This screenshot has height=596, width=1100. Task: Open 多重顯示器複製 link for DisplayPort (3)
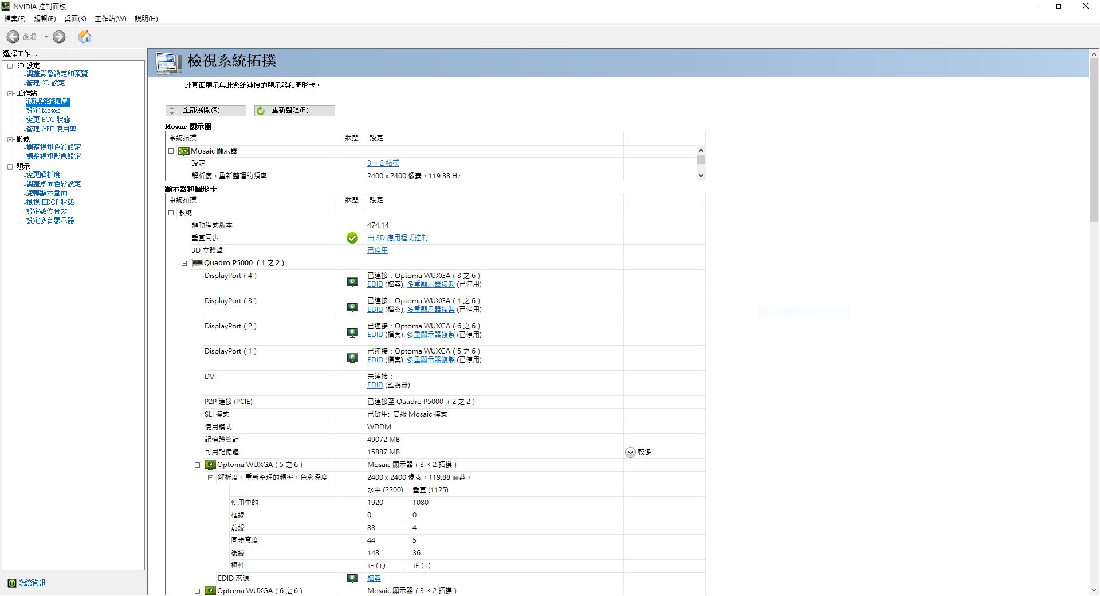(x=431, y=309)
